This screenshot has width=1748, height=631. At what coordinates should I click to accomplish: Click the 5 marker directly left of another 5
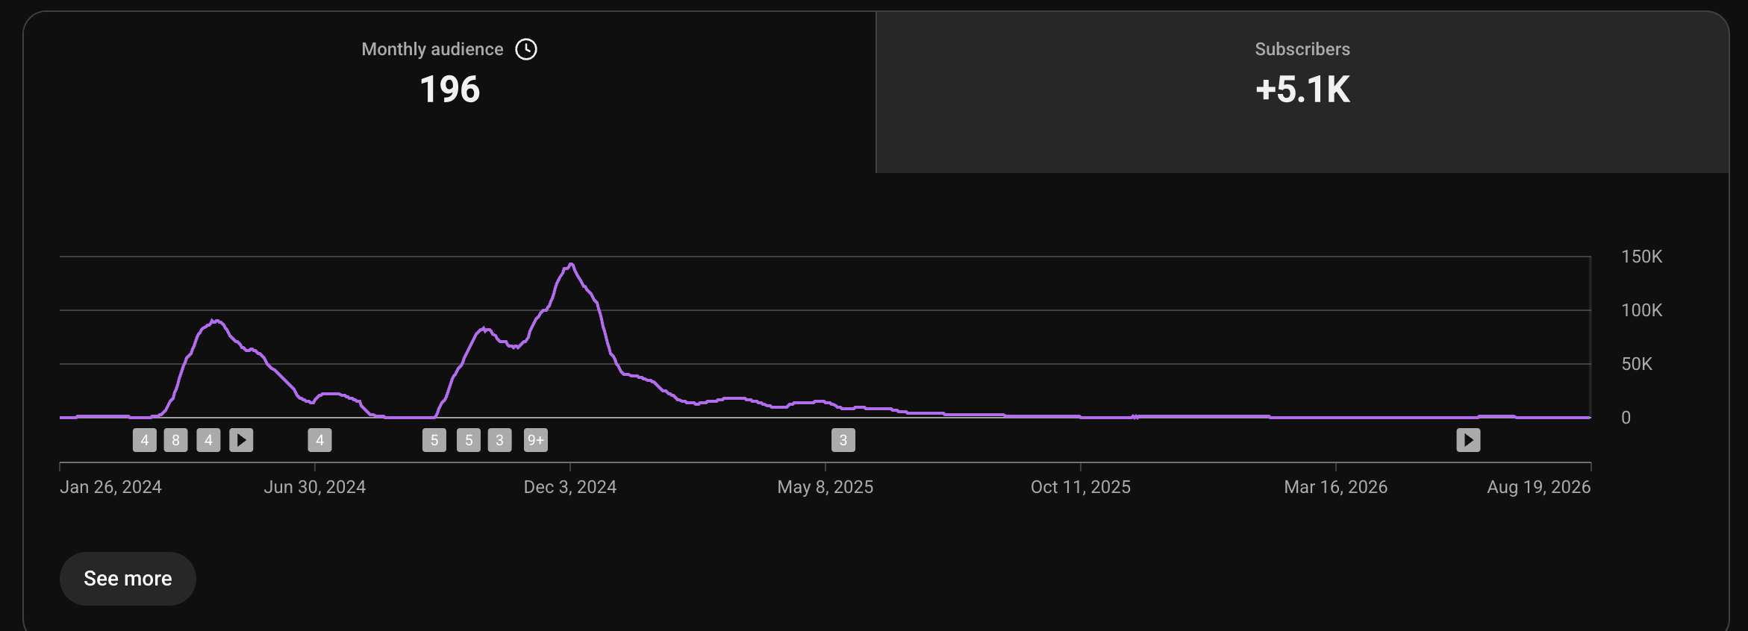click(x=434, y=440)
